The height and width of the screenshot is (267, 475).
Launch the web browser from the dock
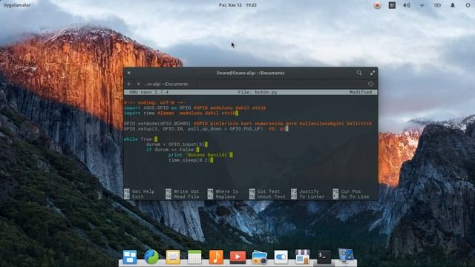pos(151,257)
